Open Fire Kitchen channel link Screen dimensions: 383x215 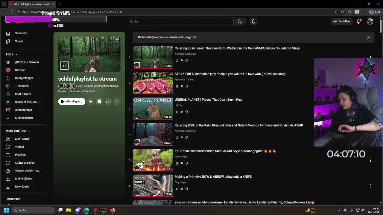coord(181,157)
